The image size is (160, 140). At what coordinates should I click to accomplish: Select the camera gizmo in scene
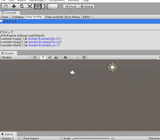[72, 72]
